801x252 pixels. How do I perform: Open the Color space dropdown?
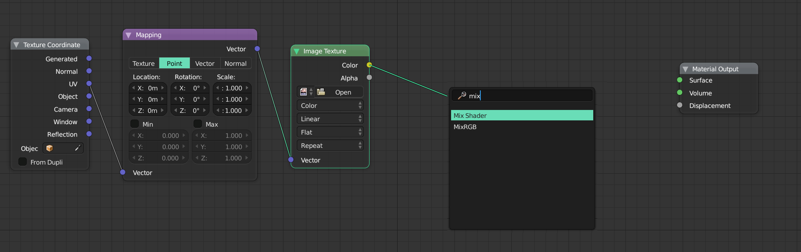[330, 105]
